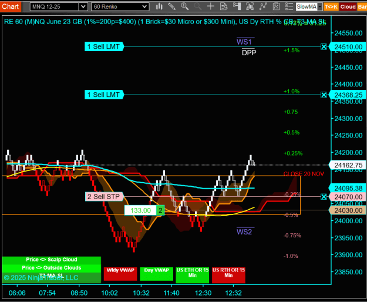
Task: Select the 1 Sell LMT label at 24368.25
Action: point(104,95)
